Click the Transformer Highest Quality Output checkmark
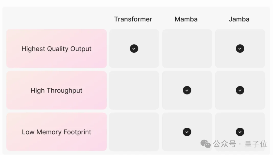This screenshot has width=276, height=155. pos(134,49)
